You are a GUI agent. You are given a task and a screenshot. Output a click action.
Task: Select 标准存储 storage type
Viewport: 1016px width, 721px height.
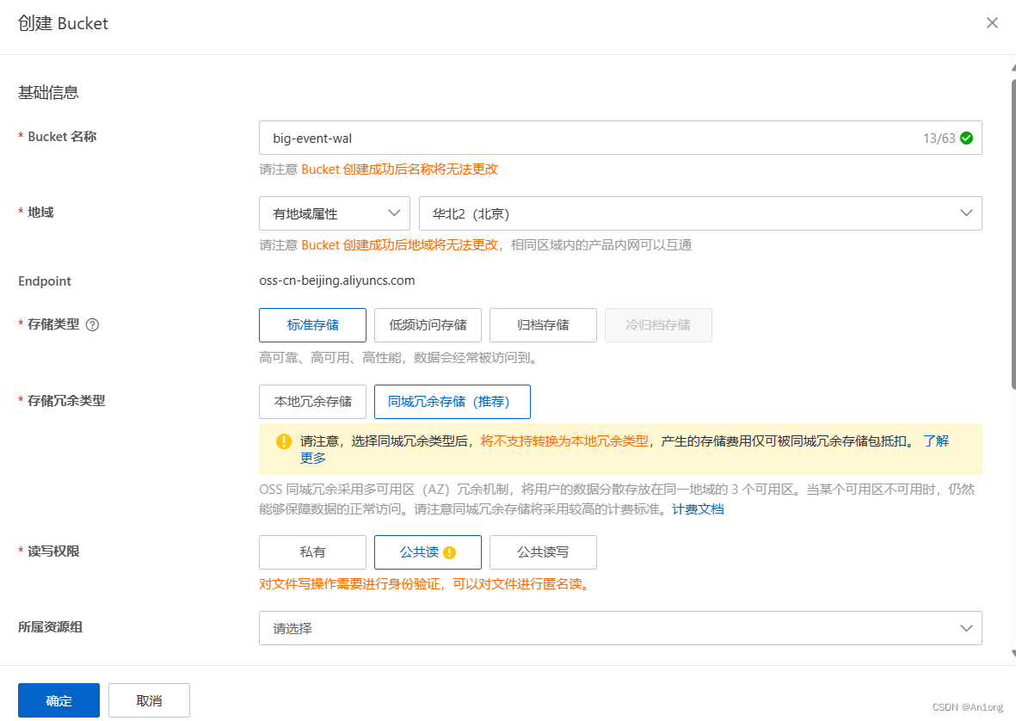pos(312,325)
